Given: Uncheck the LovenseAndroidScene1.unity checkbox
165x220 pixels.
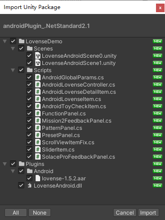Looking at the screenshot, I should (x=29, y=63).
